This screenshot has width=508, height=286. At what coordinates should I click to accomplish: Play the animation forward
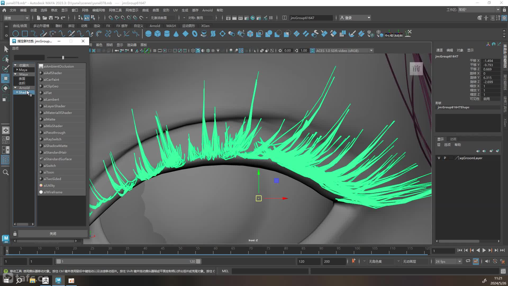click(x=484, y=250)
